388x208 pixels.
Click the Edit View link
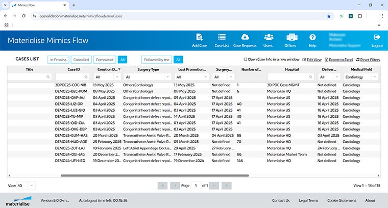[x=312, y=60]
